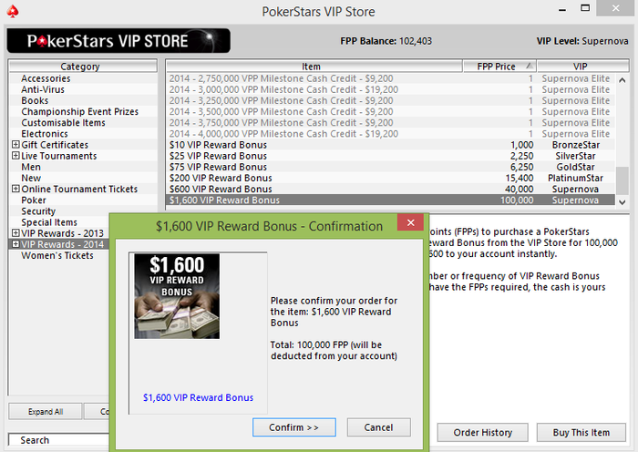Select the Electronics category

click(x=45, y=133)
